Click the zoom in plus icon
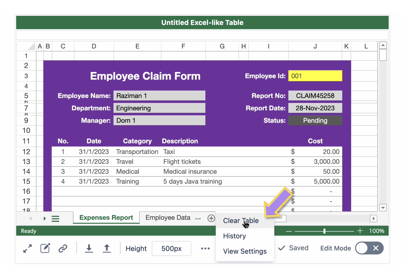Viewport: 407px width, 279px height. (360, 231)
